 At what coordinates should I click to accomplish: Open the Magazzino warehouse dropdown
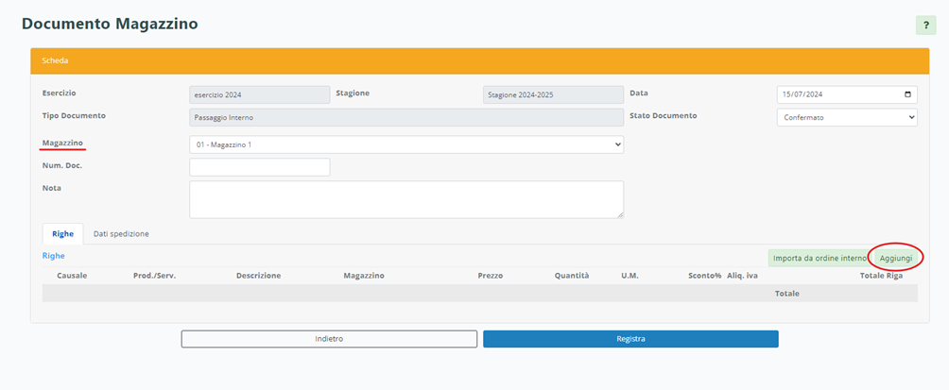(406, 144)
